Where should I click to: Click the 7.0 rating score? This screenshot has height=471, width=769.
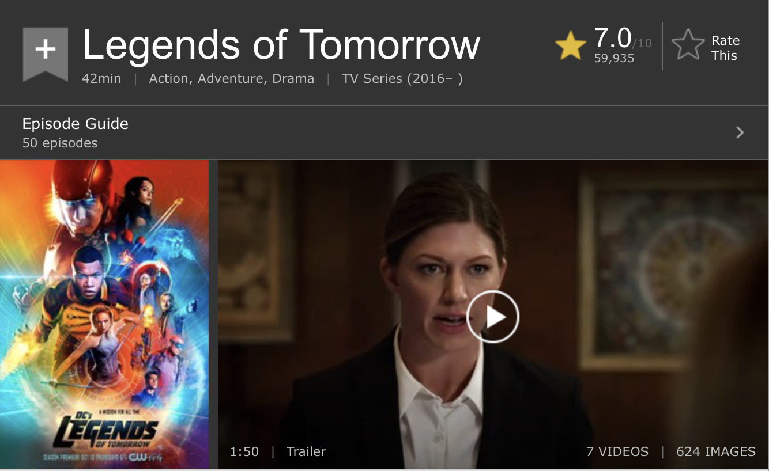point(613,38)
